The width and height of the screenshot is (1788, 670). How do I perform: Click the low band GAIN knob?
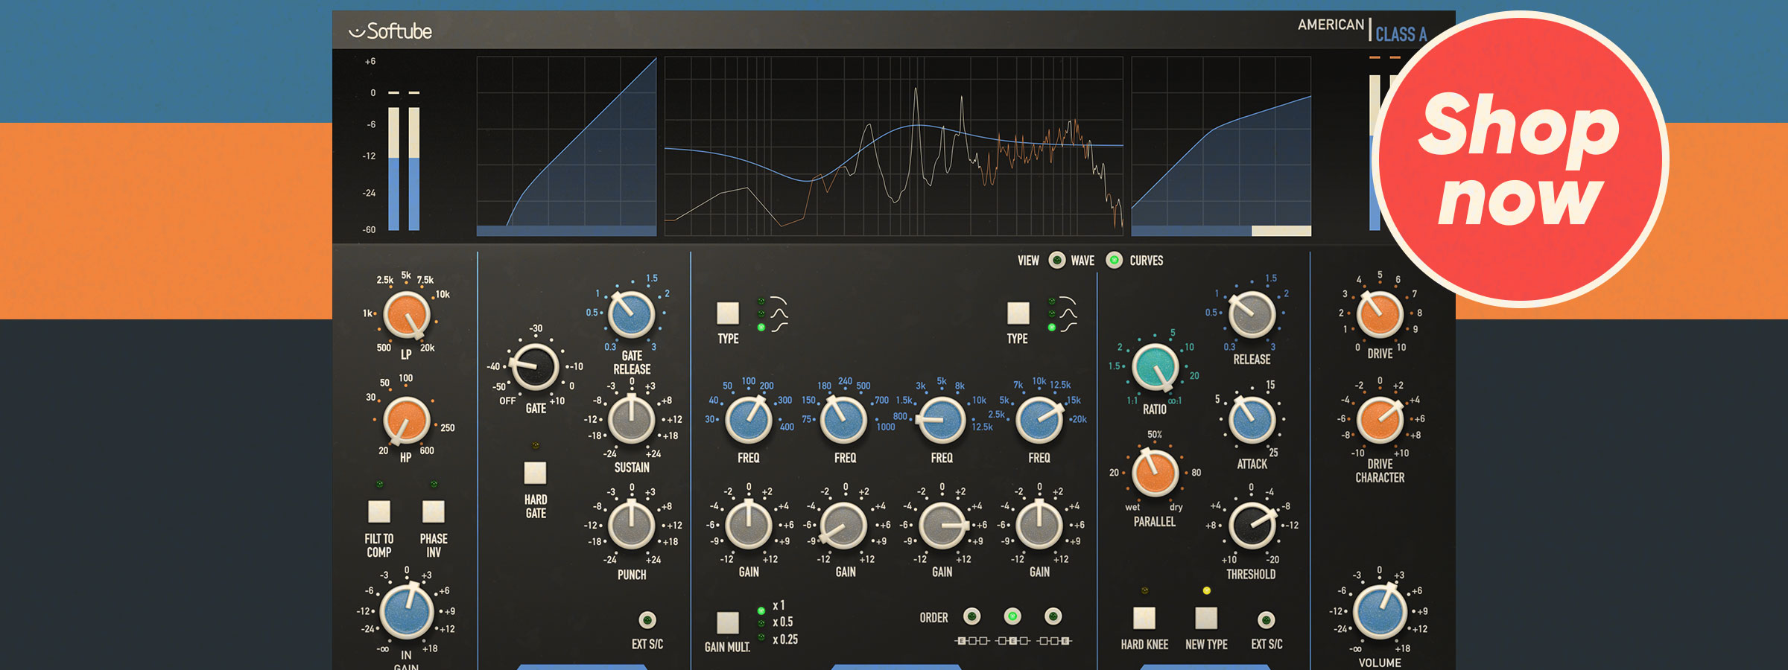point(749,526)
